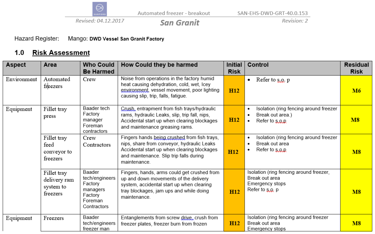Select the Aspect column header
This screenshot has width=375, height=234.
point(16,65)
